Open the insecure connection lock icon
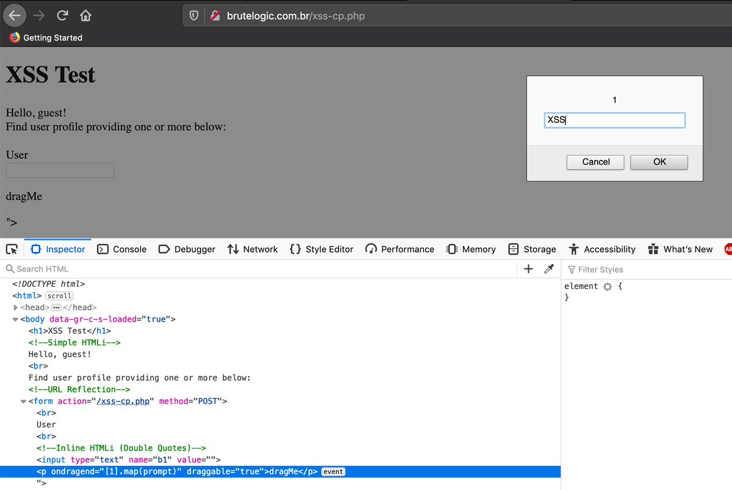This screenshot has height=490, width=732. [x=214, y=16]
